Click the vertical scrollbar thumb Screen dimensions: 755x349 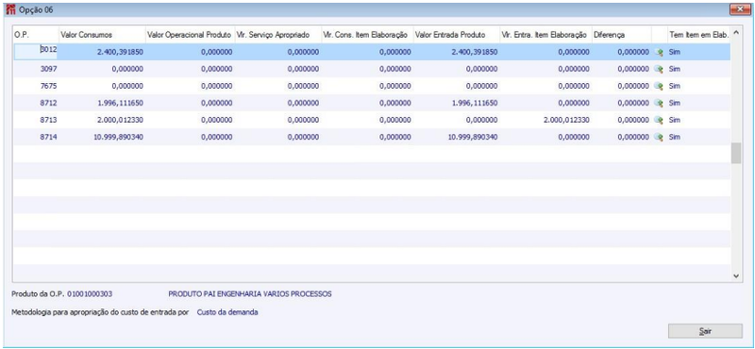736,154
